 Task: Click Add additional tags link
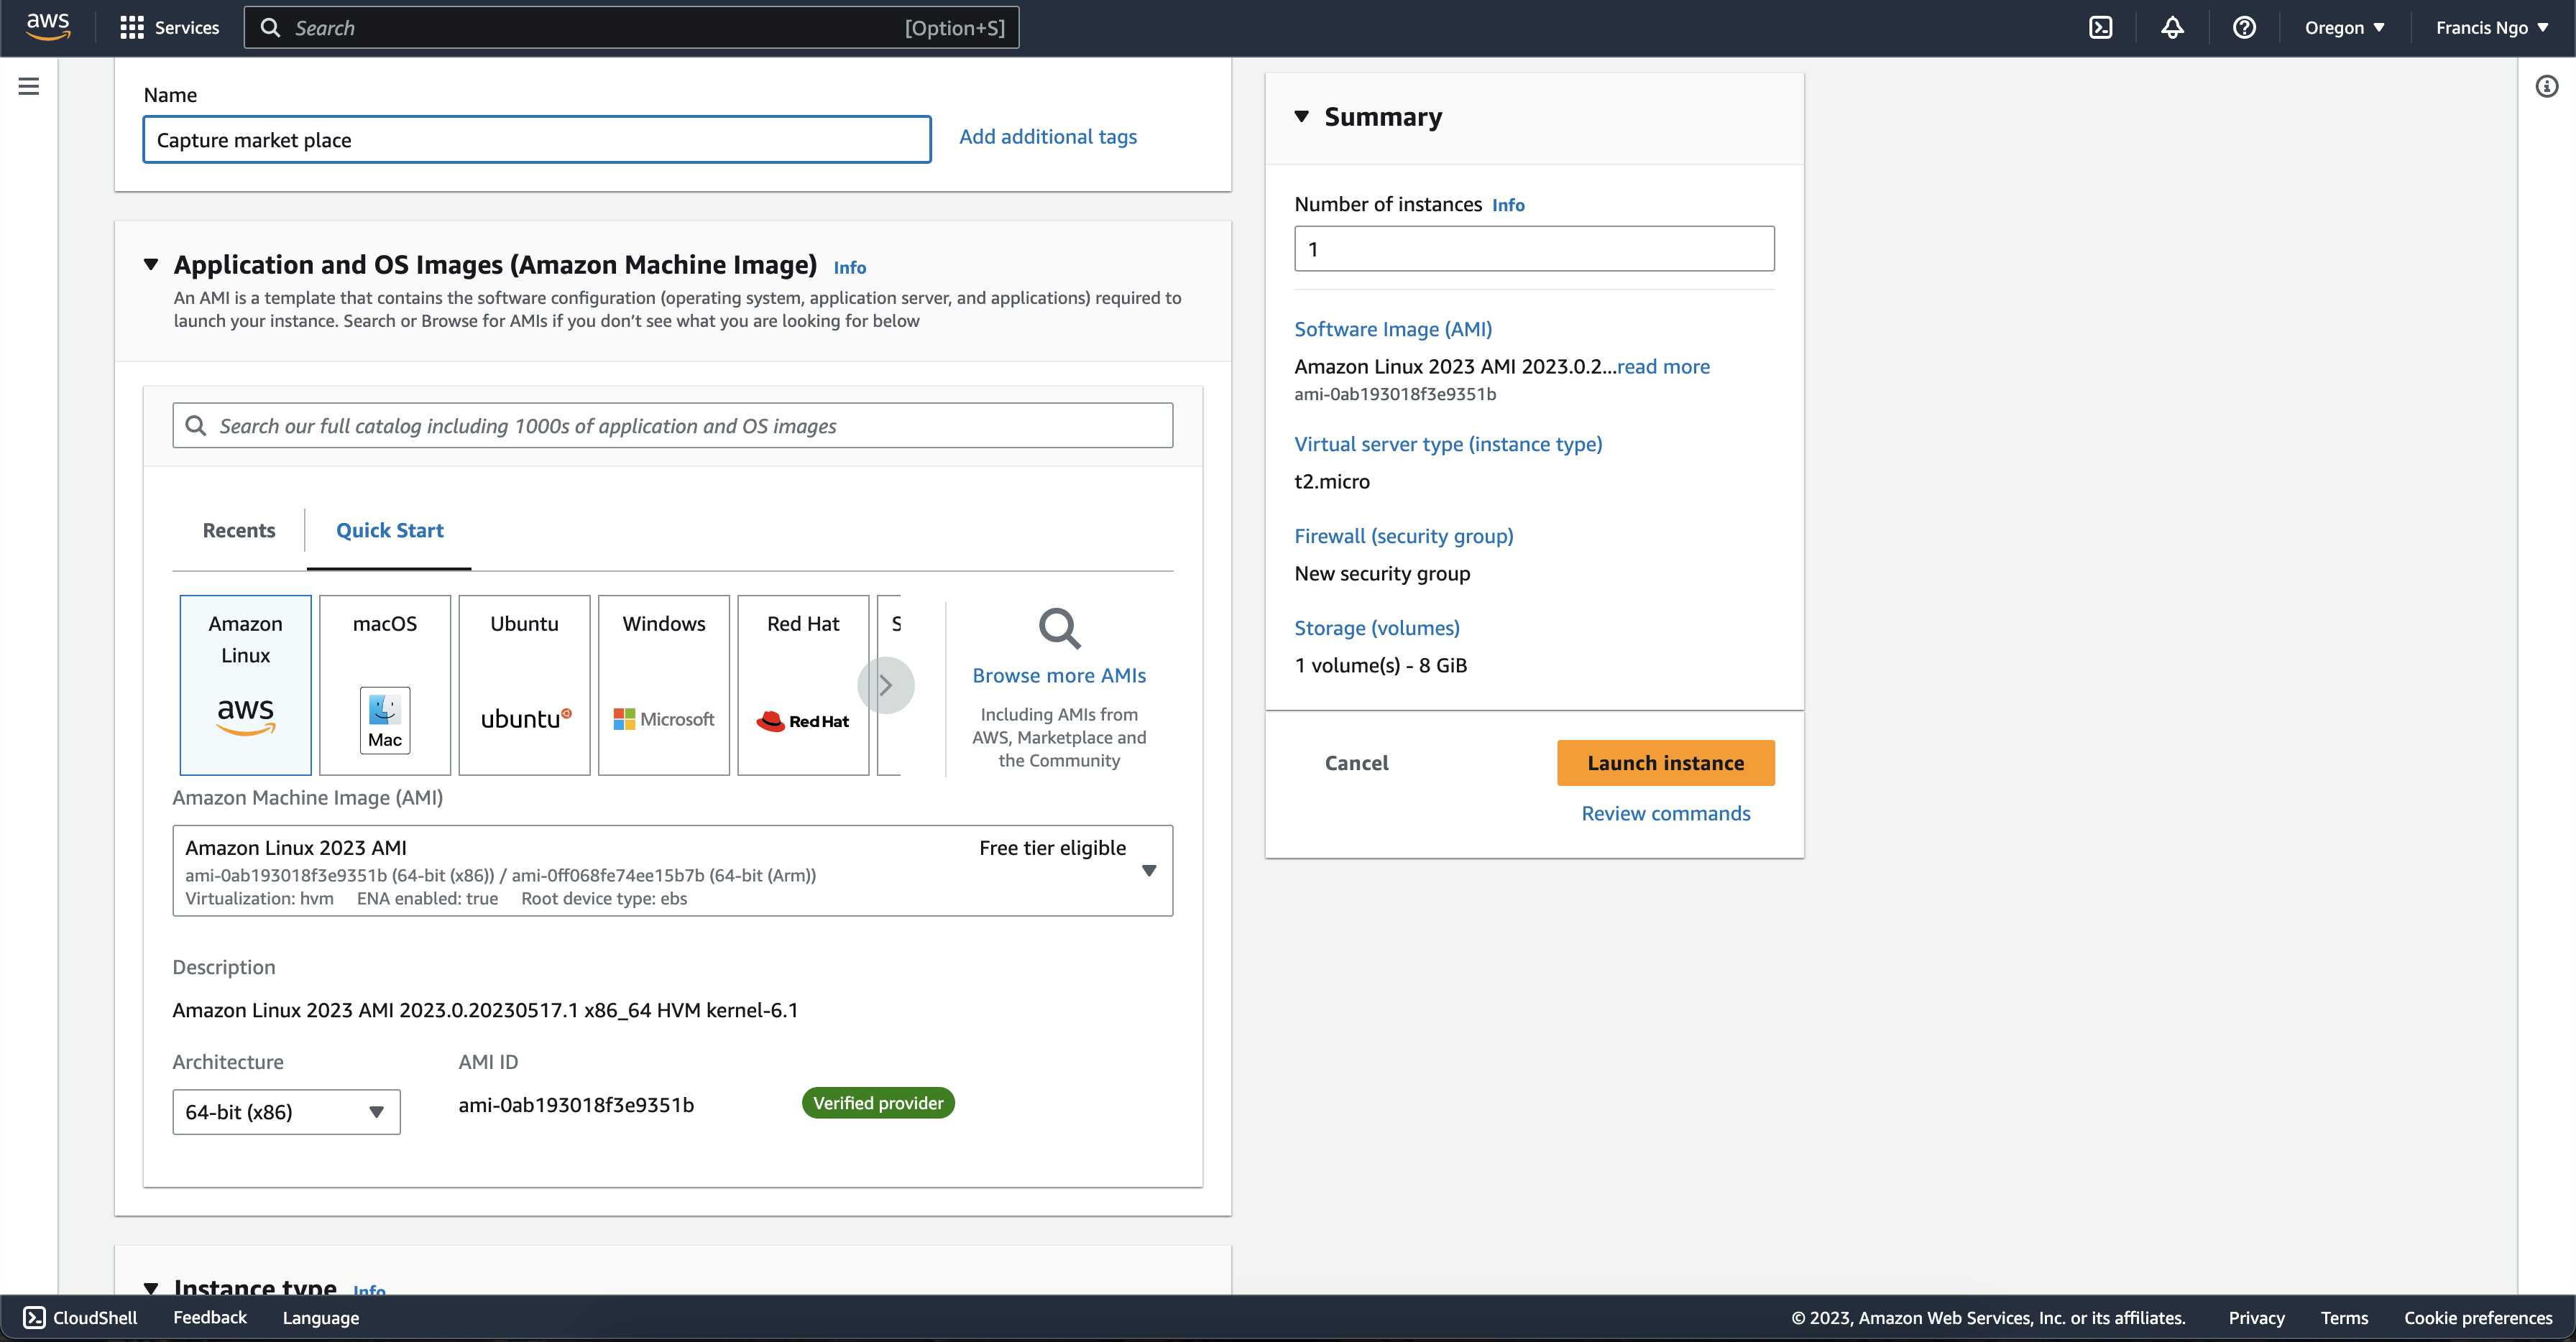pos(1048,137)
